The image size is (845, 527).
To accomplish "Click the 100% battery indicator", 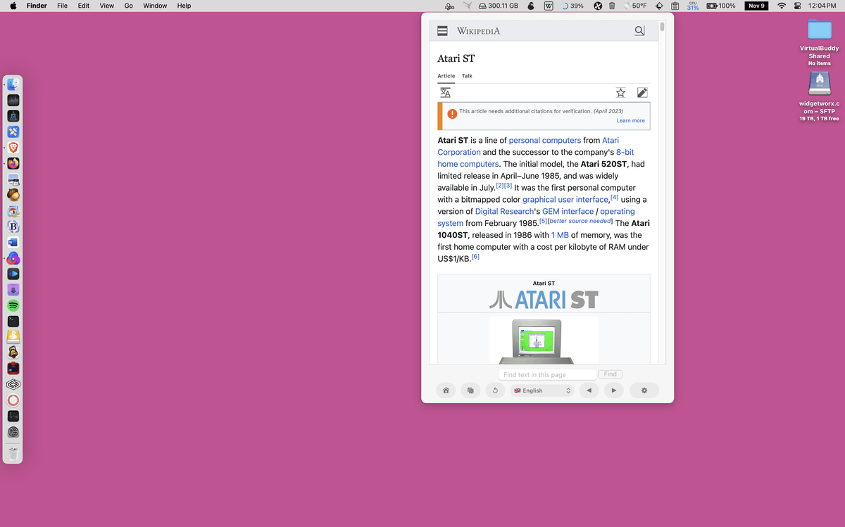I will pyautogui.click(x=721, y=6).
